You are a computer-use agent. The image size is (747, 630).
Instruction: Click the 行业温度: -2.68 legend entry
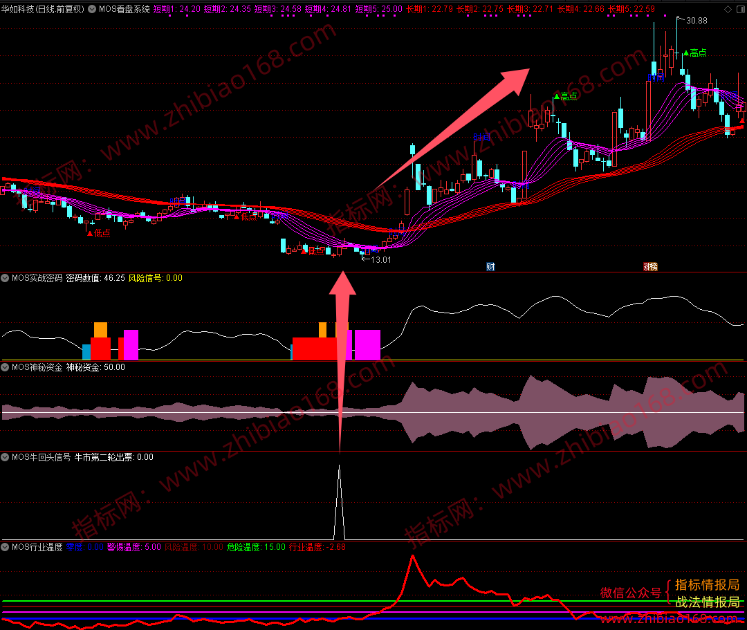tap(317, 547)
